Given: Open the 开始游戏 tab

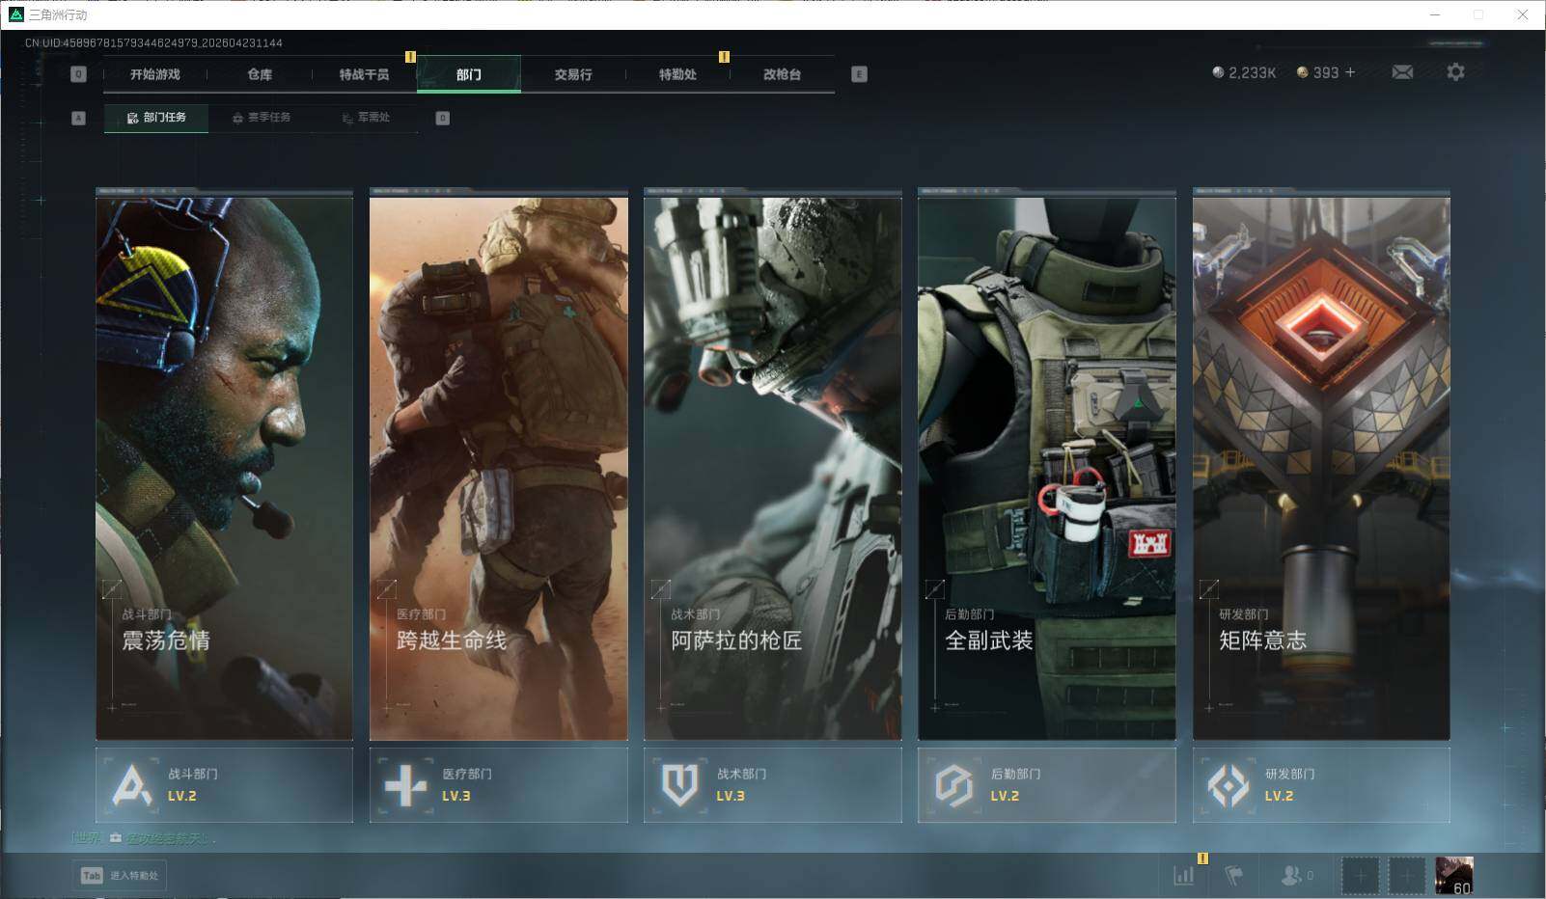Looking at the screenshot, I should pos(155,74).
